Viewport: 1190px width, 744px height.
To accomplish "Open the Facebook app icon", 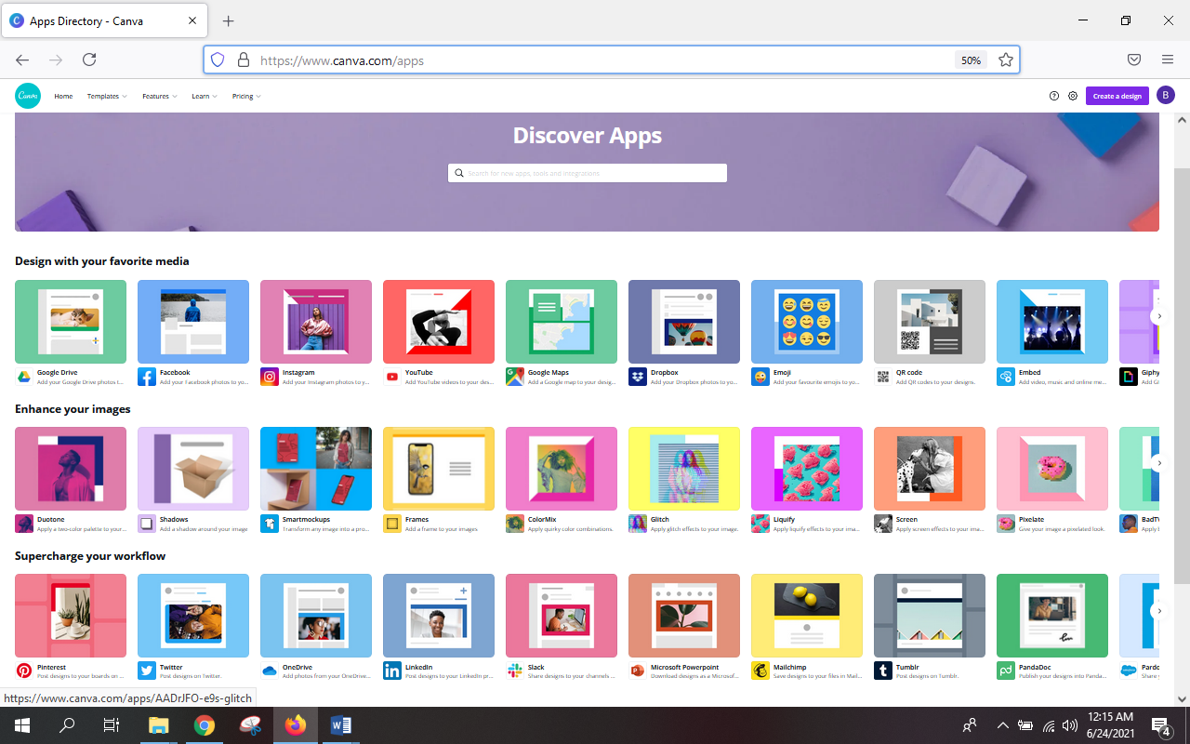I will 147,377.
